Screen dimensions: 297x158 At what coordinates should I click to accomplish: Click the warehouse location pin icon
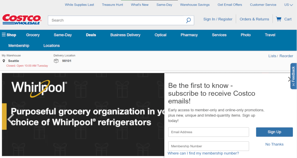pos(4,61)
